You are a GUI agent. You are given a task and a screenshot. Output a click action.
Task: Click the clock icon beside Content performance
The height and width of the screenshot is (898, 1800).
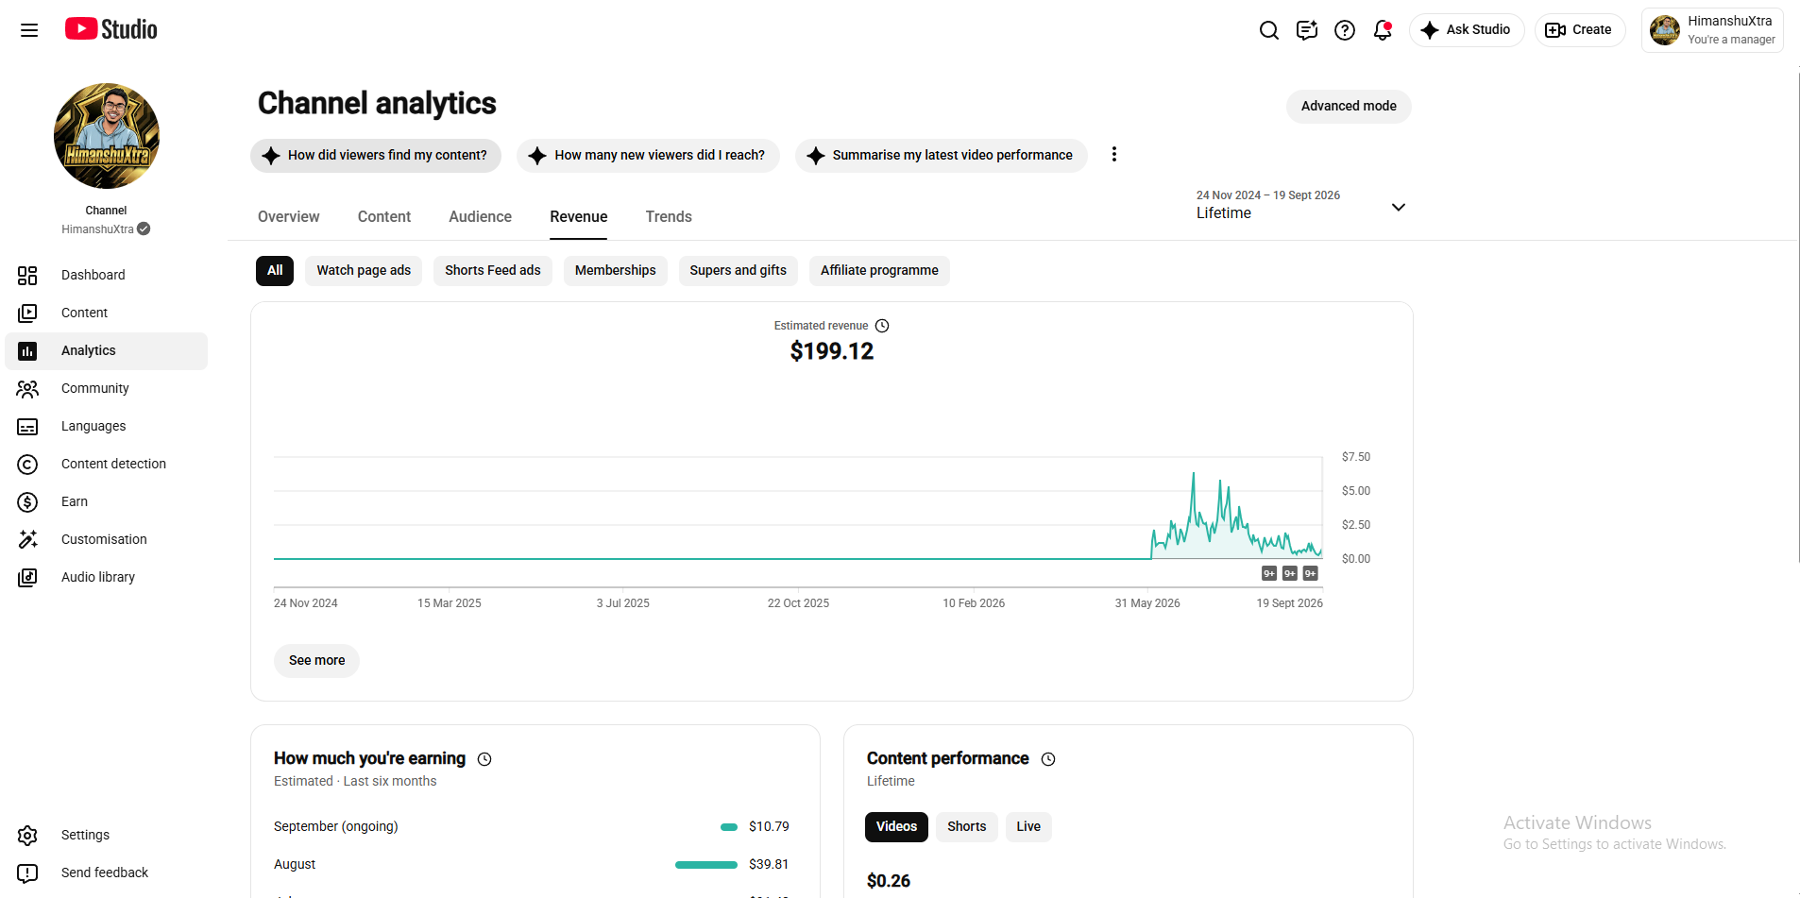pos(1048,759)
